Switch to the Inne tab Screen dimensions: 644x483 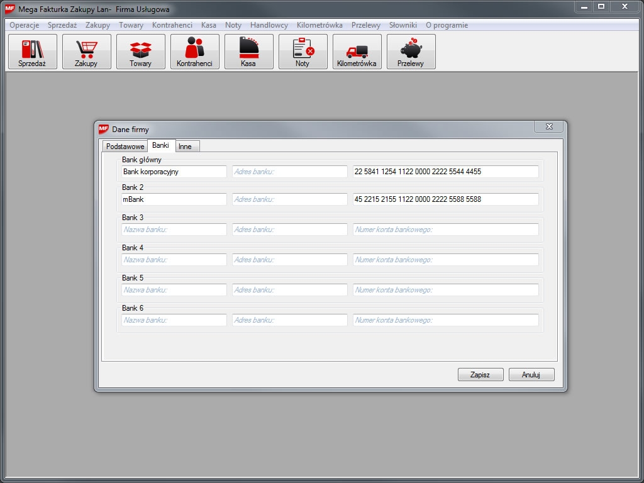point(186,147)
